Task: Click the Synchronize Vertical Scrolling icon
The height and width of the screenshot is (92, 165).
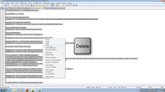Action: pyautogui.click(x=42, y=5)
